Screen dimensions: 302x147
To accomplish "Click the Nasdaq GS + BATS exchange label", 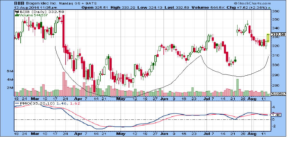I will [x=78, y=3].
